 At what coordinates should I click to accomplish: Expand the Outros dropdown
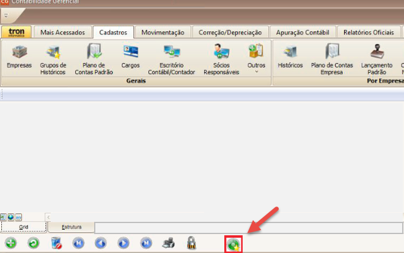[x=256, y=59]
